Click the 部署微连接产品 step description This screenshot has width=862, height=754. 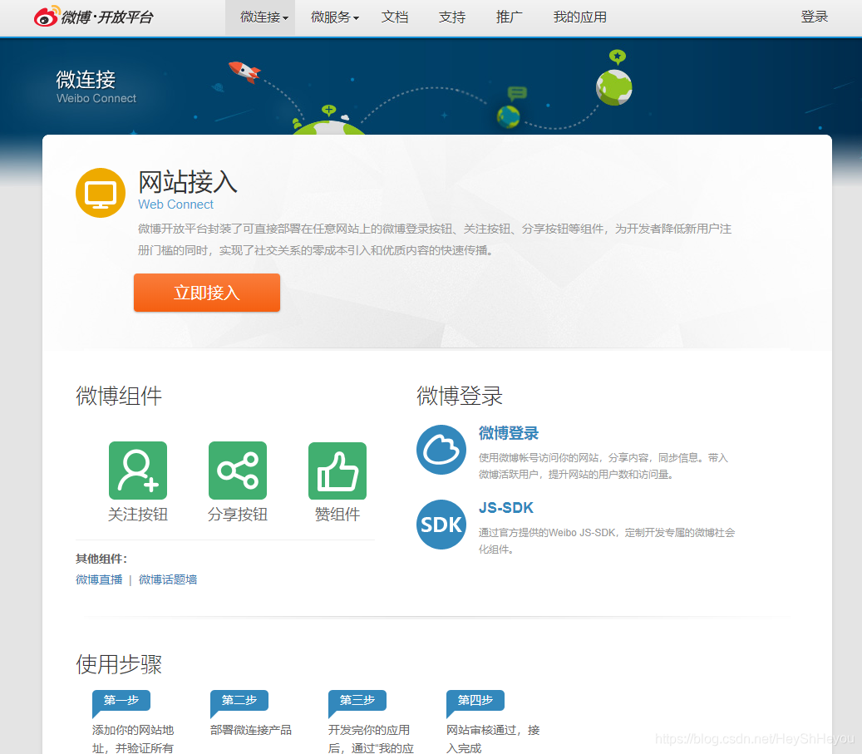[x=251, y=731]
